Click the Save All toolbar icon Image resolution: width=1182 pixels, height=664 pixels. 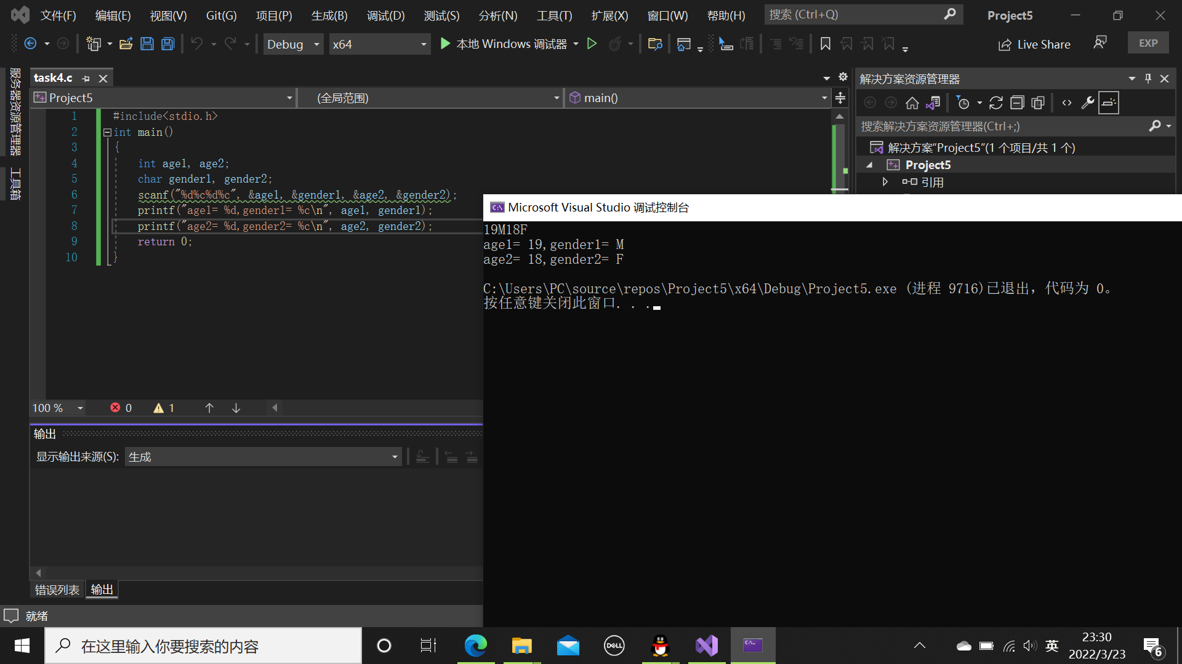point(167,44)
